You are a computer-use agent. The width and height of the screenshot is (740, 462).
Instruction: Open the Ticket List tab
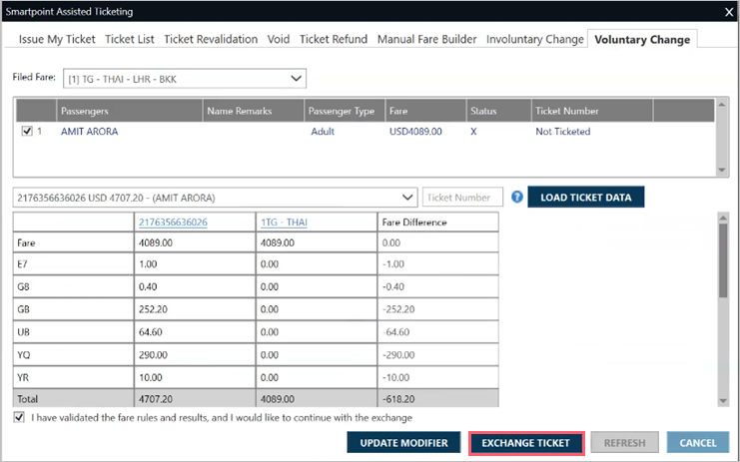point(130,40)
